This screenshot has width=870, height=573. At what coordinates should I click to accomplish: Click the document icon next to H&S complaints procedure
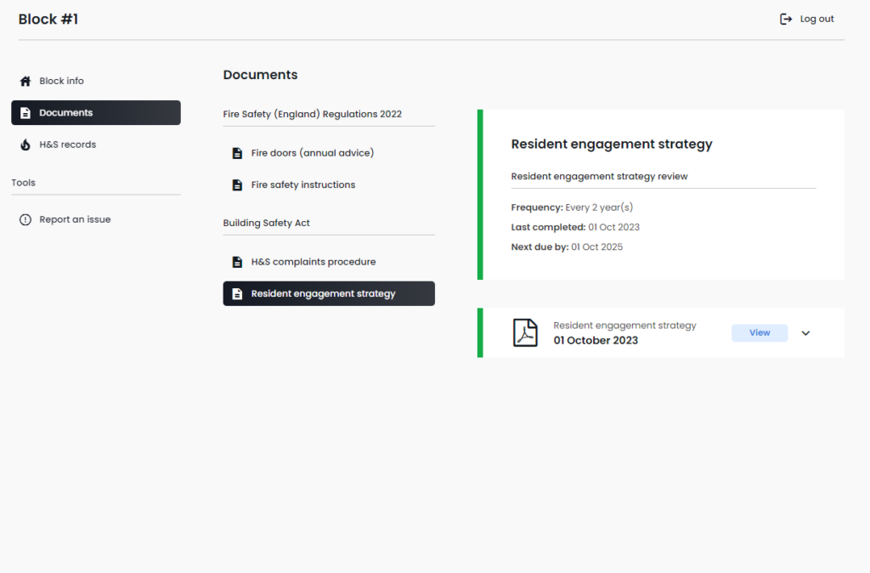[236, 262]
